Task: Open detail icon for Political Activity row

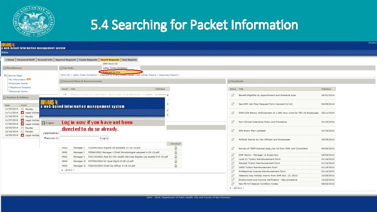Action: 233,140
